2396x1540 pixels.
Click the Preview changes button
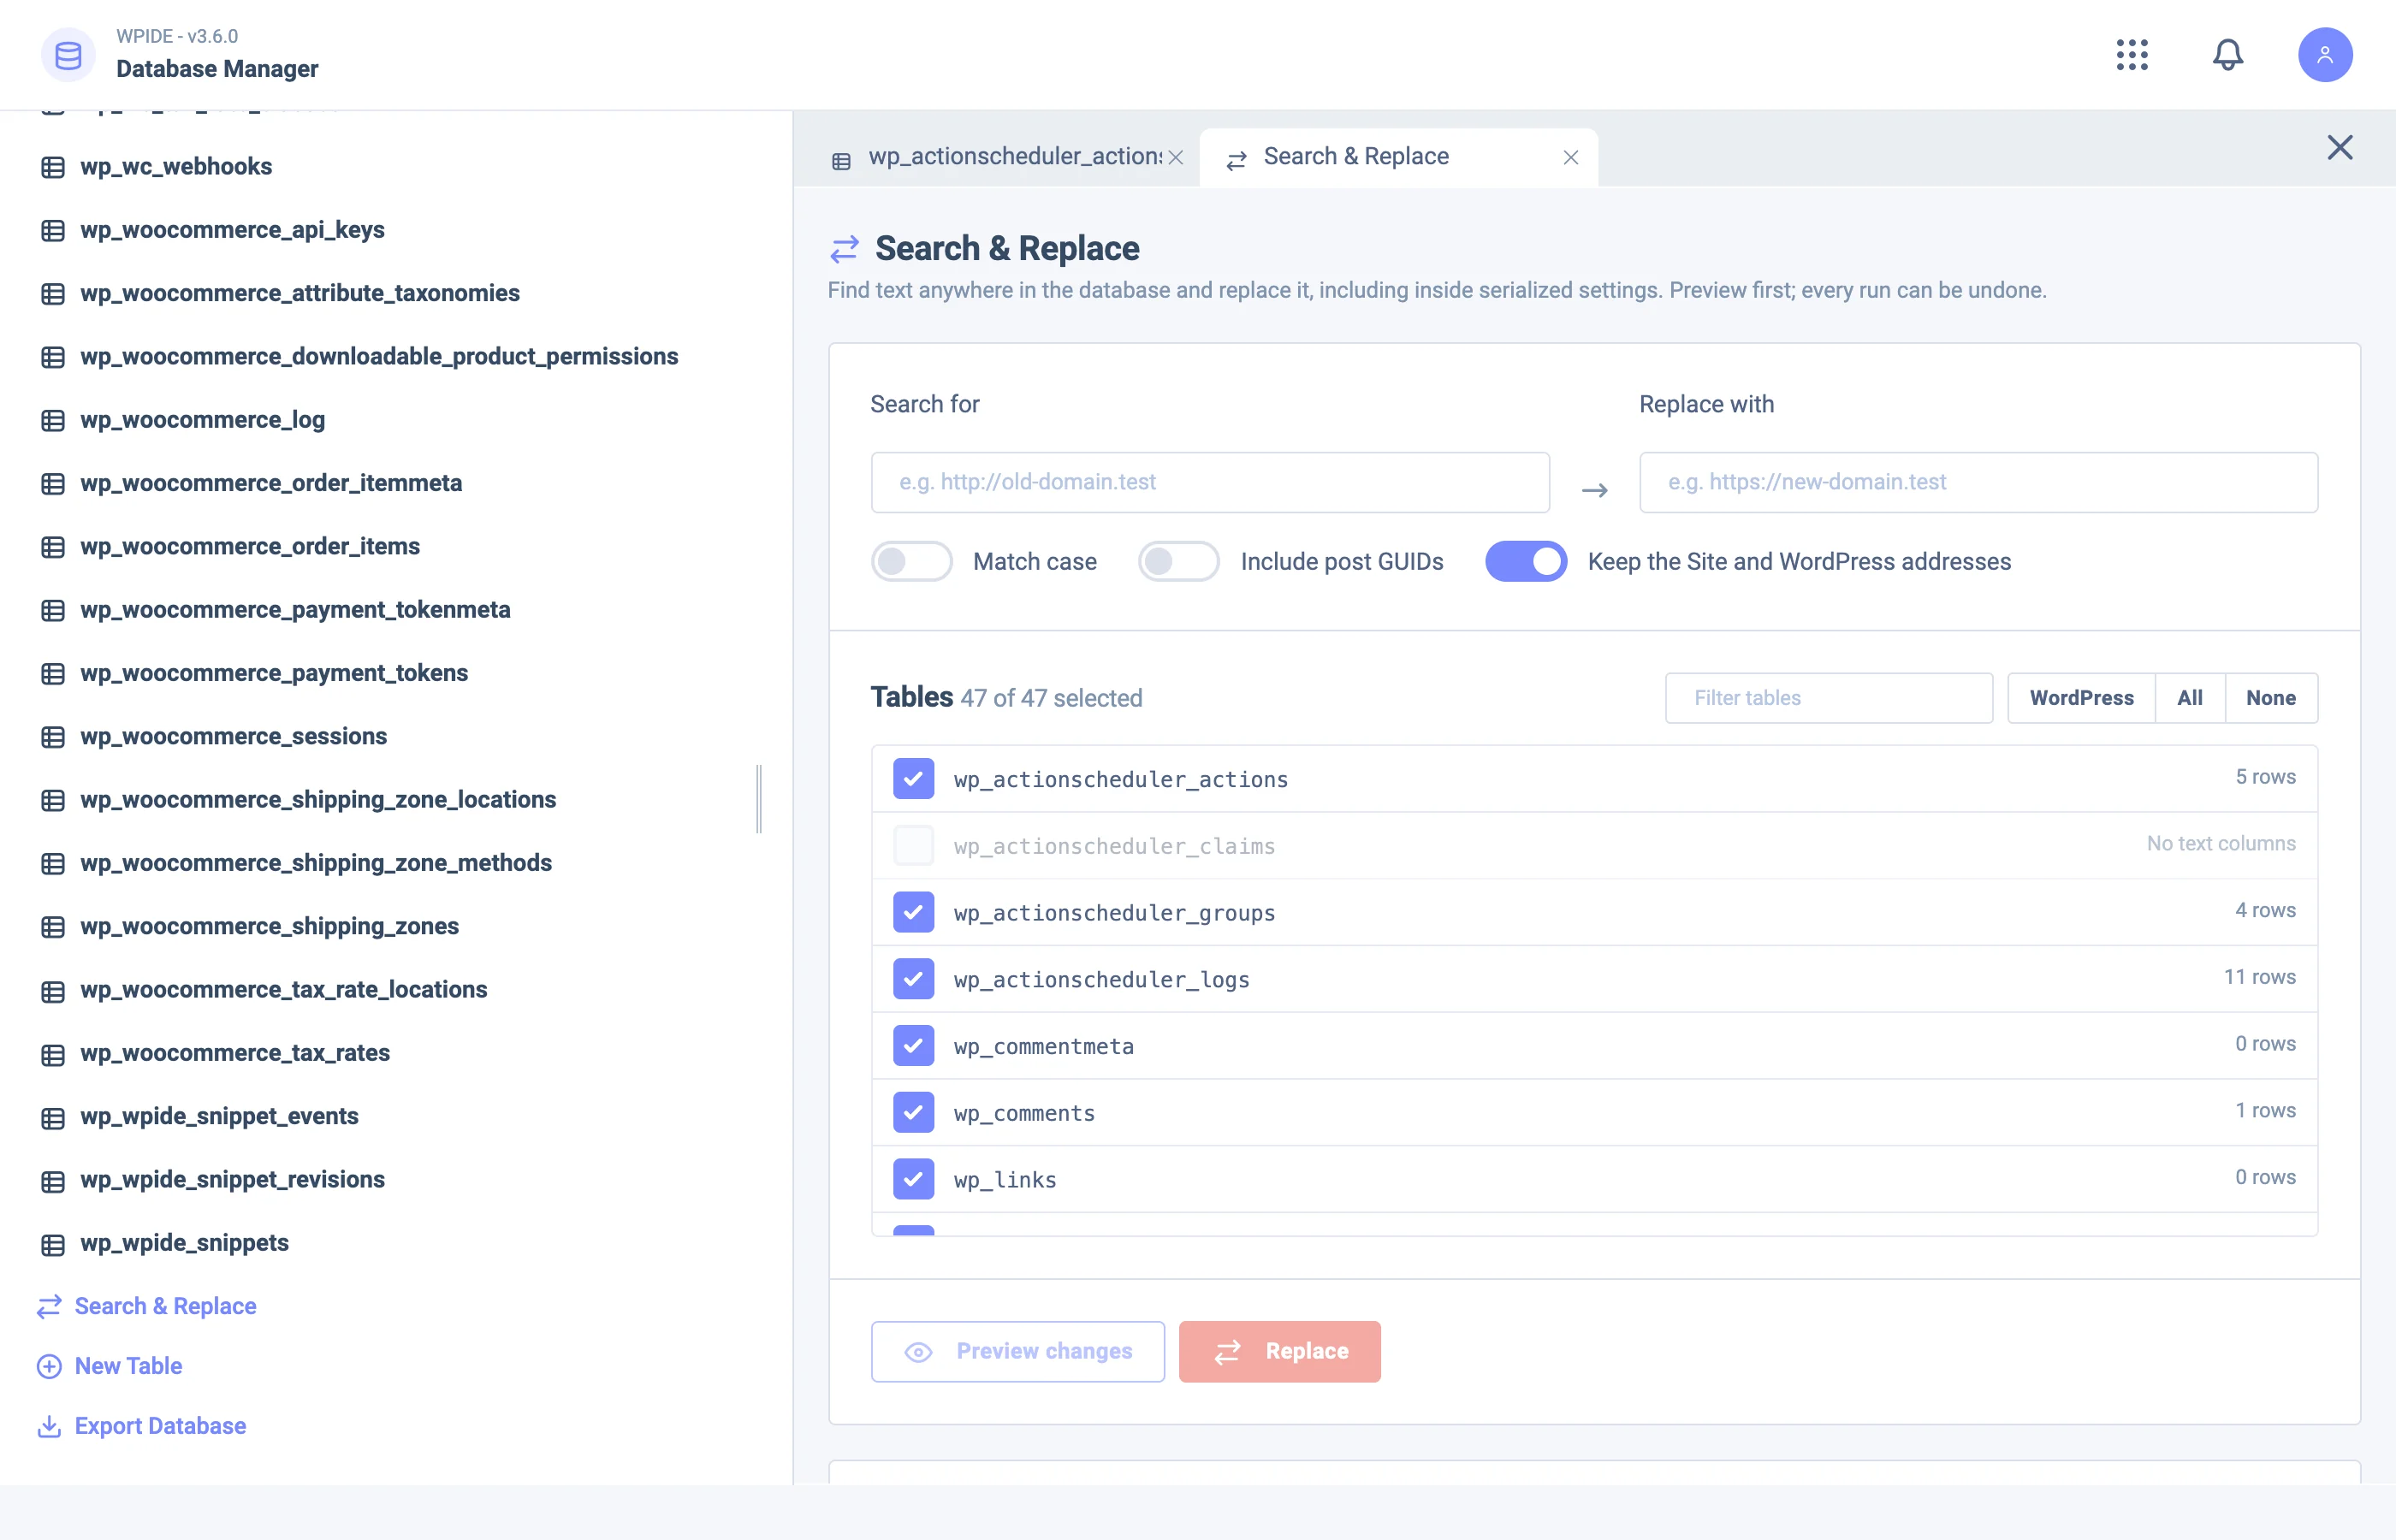pyautogui.click(x=1017, y=1352)
